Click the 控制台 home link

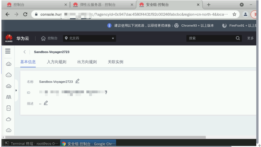click(x=49, y=38)
